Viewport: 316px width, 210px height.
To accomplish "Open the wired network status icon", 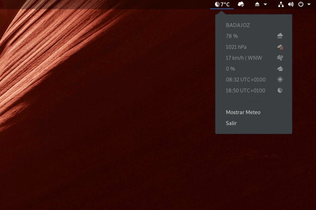I will 281,4.
